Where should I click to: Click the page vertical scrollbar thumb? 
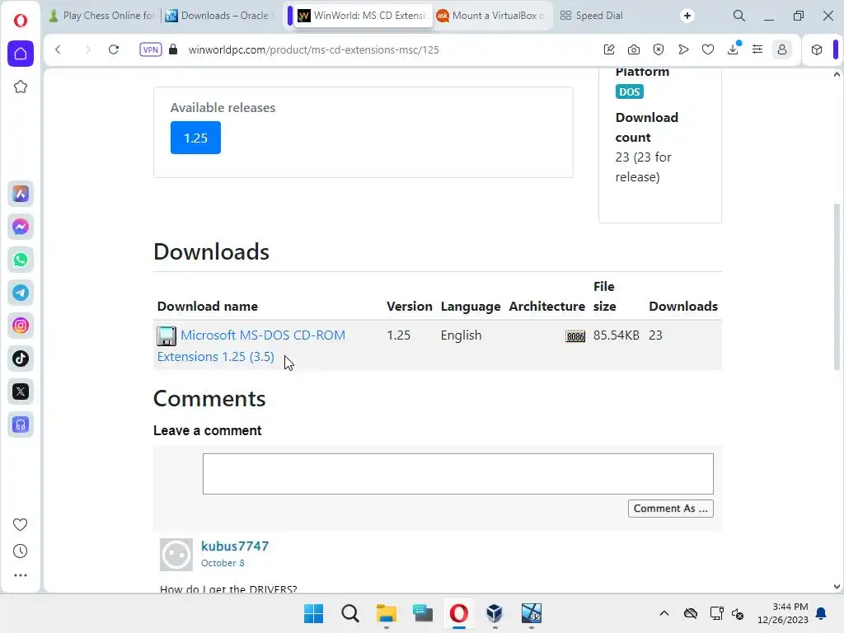point(837,288)
